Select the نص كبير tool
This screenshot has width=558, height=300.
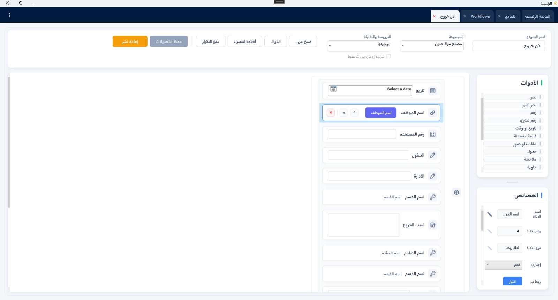coord(513,105)
